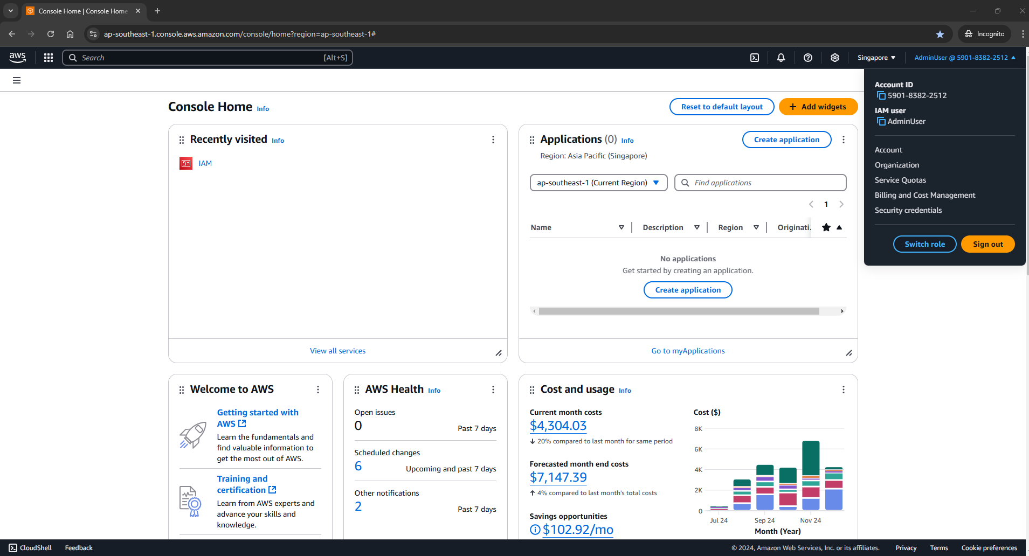
Task: Open Cost and usage widget options menu
Action: (844, 390)
